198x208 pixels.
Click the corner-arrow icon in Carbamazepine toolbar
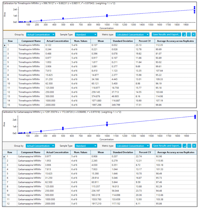tap(184, 146)
